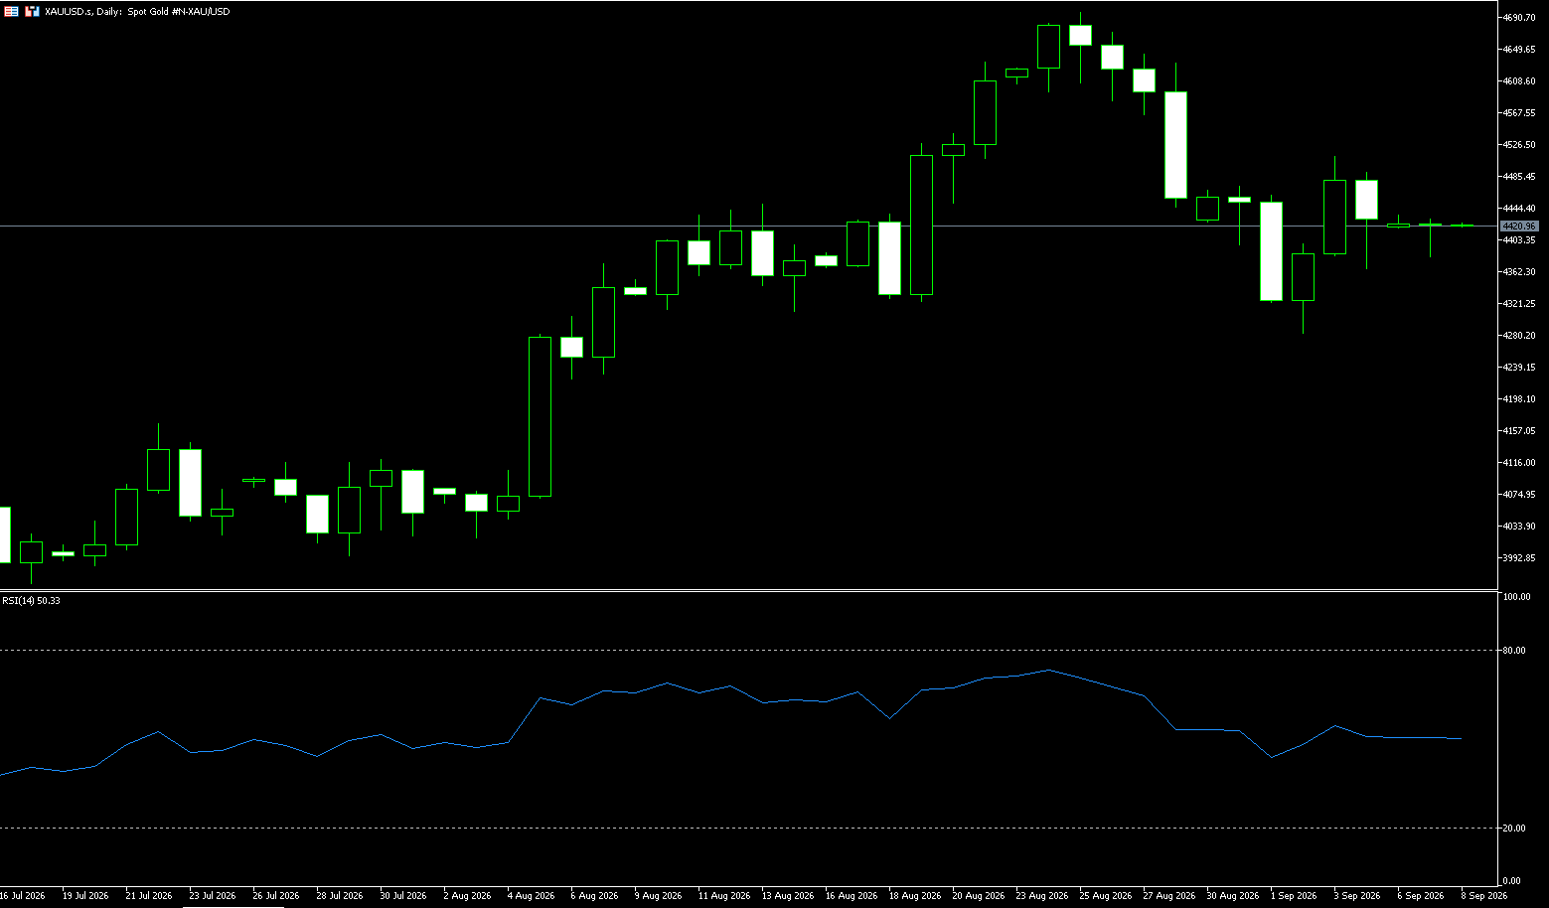
Task: Click the highest candle near 4690 price level
Action: coord(1080,35)
